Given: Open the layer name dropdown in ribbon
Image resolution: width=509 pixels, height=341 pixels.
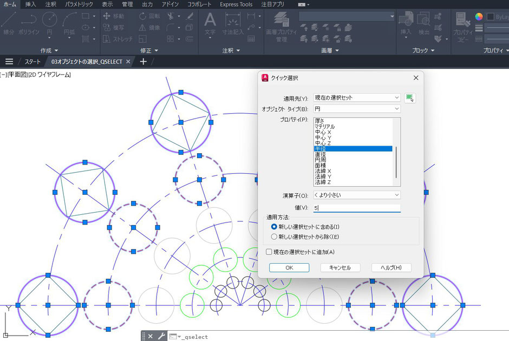Looking at the screenshot, I should coord(347,16).
